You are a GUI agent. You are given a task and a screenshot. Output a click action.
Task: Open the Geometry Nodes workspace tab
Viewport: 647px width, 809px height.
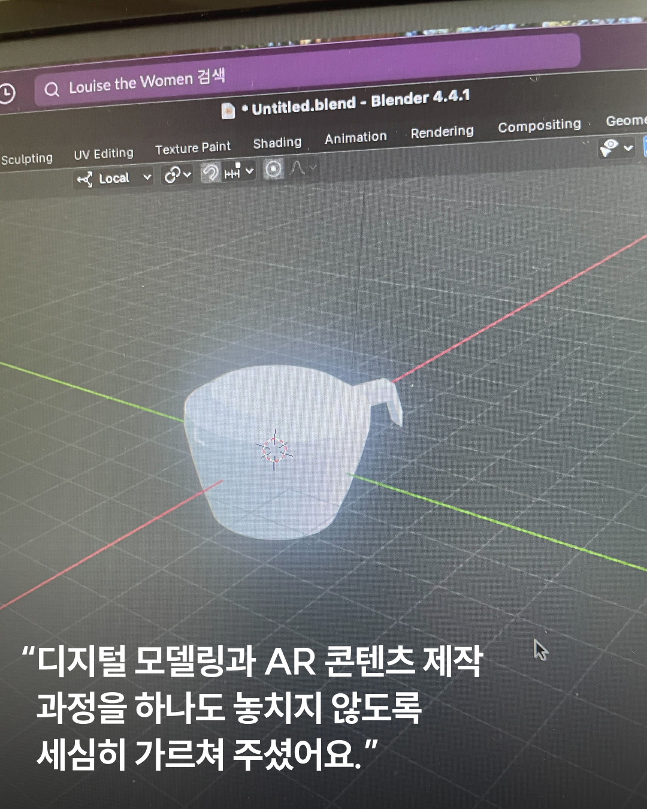pos(626,120)
